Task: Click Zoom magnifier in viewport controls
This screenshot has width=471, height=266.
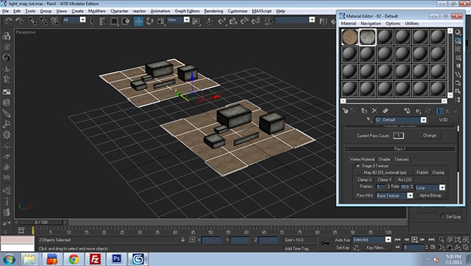Action: click(x=441, y=240)
